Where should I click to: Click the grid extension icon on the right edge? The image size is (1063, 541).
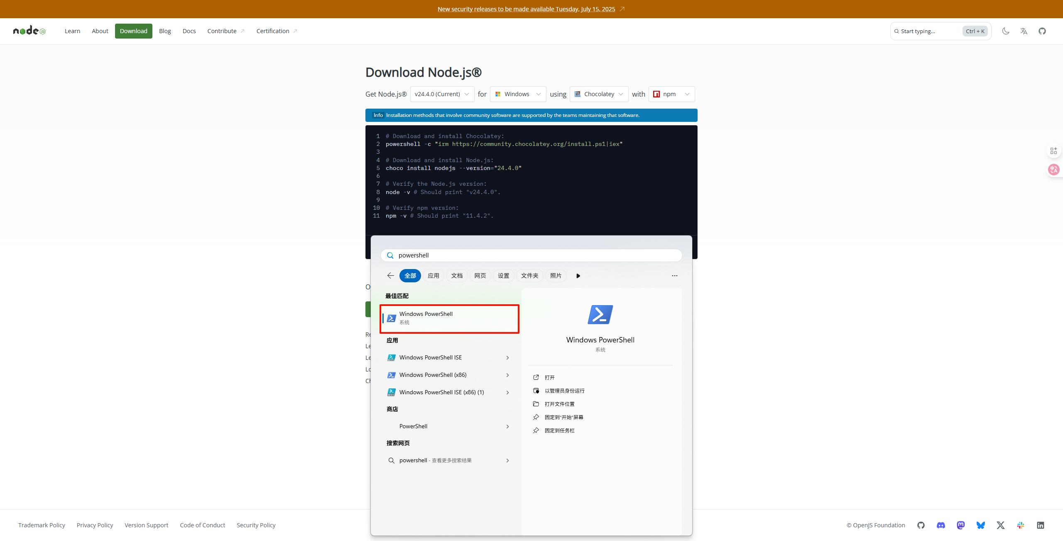[1053, 151]
